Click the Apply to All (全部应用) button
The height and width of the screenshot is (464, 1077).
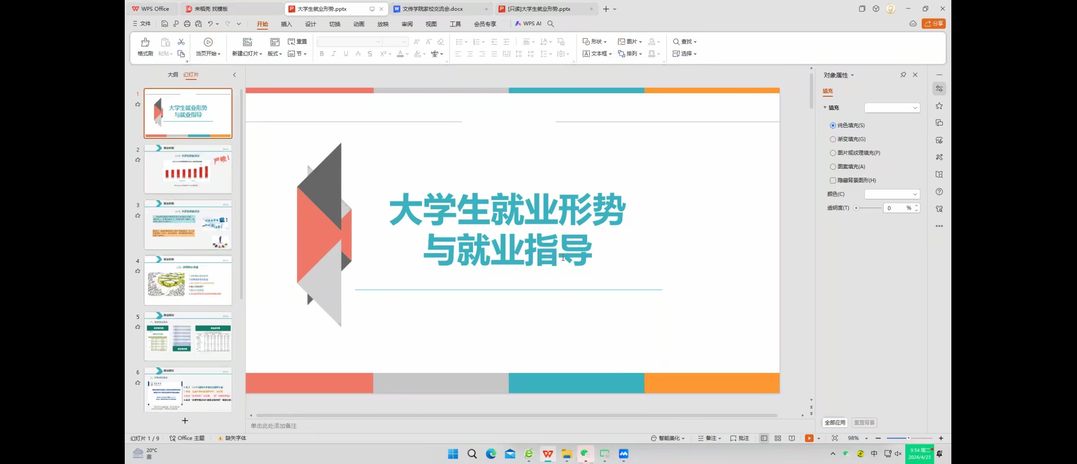pyautogui.click(x=835, y=423)
